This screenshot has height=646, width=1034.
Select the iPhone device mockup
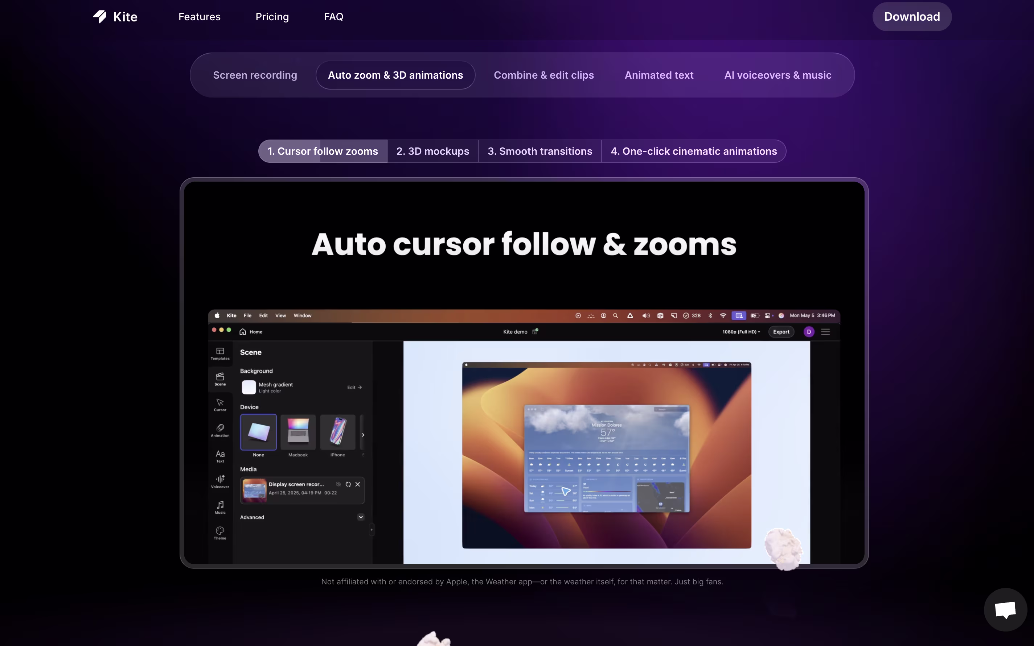coord(337,432)
